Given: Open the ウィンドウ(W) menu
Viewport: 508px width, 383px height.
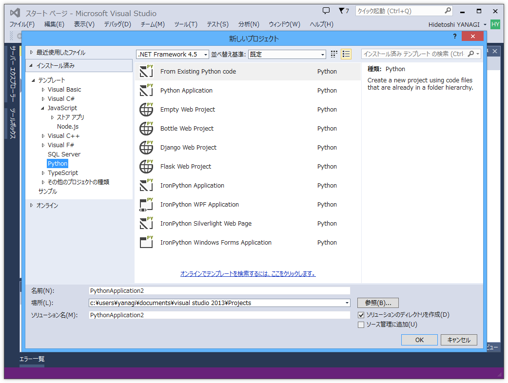Looking at the screenshot, I should (284, 24).
